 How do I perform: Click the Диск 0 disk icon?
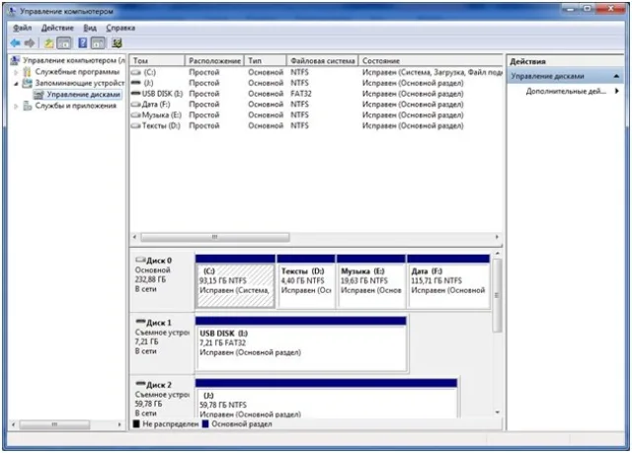(140, 260)
